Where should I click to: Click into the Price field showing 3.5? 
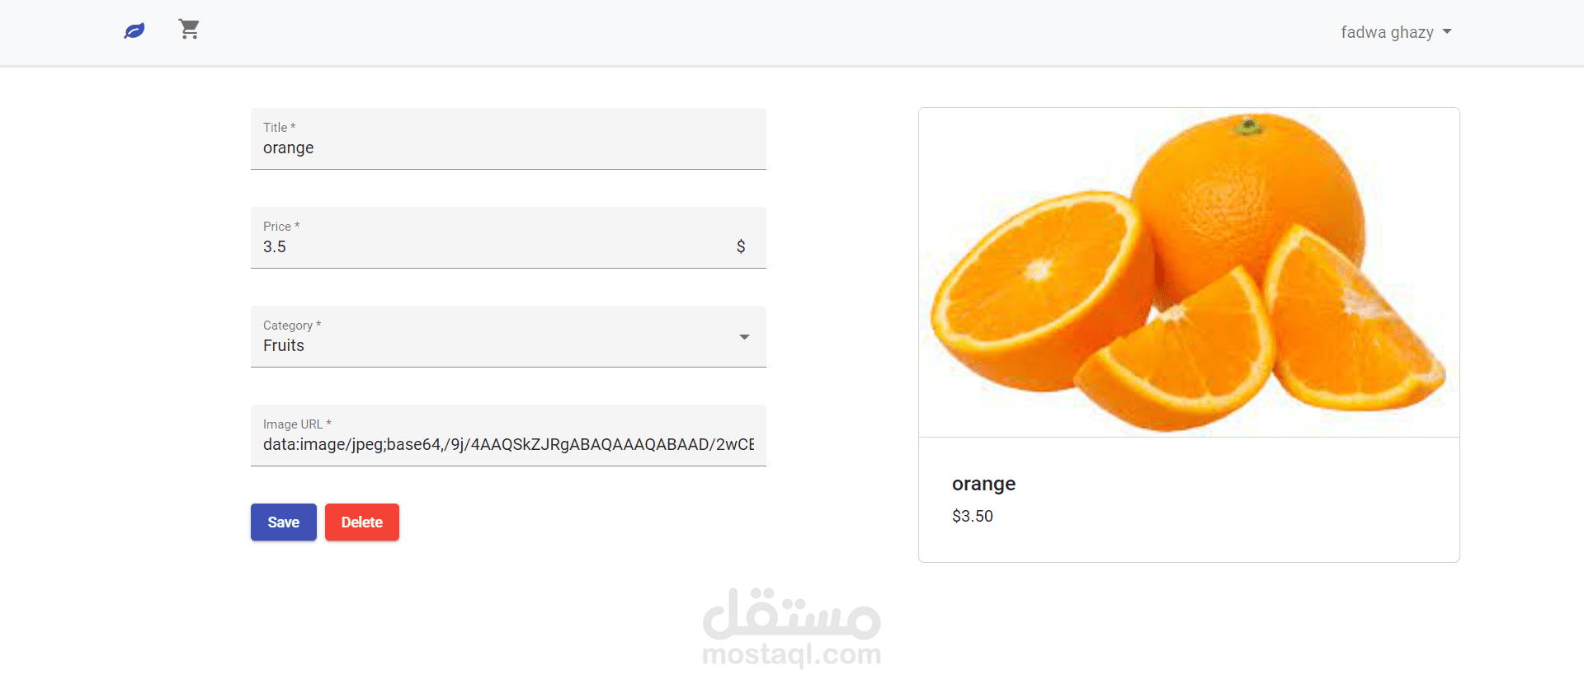tap(508, 237)
